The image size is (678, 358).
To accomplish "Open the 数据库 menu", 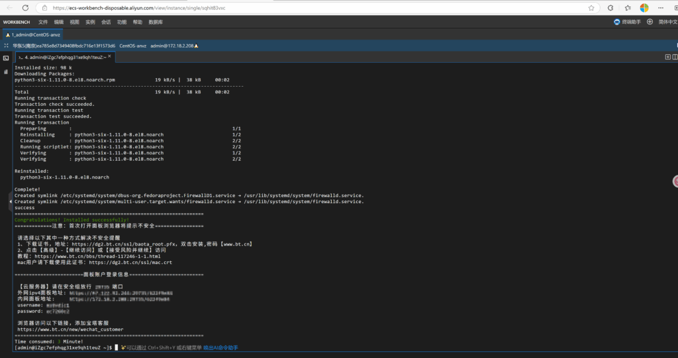I will click(156, 22).
